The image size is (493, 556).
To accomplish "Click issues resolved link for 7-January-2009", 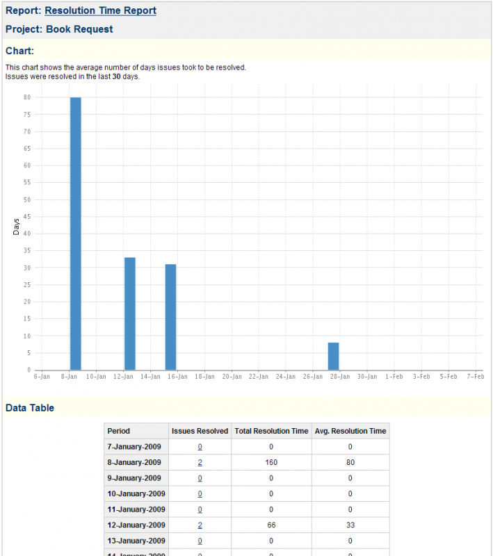I will click(x=200, y=447).
